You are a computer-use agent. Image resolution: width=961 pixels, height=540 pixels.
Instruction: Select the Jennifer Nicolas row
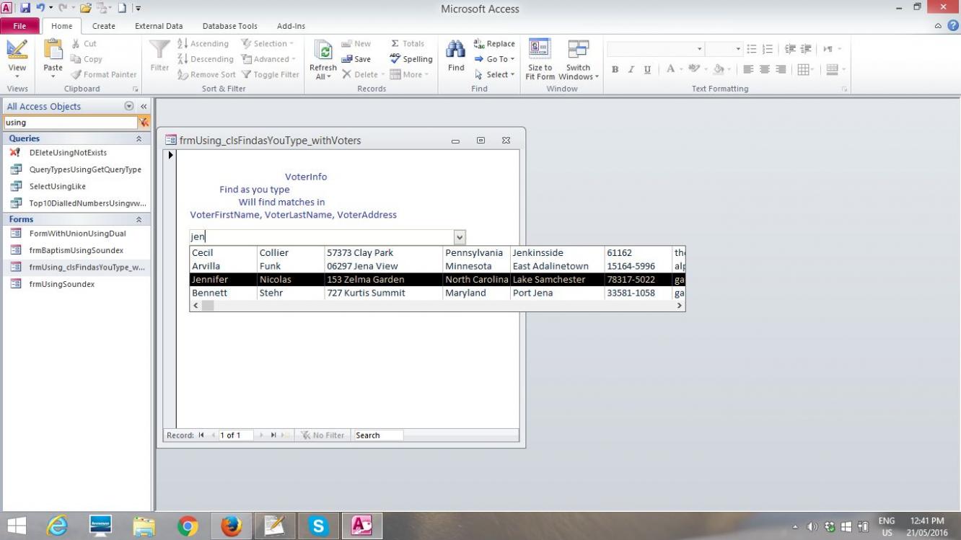tap(437, 280)
